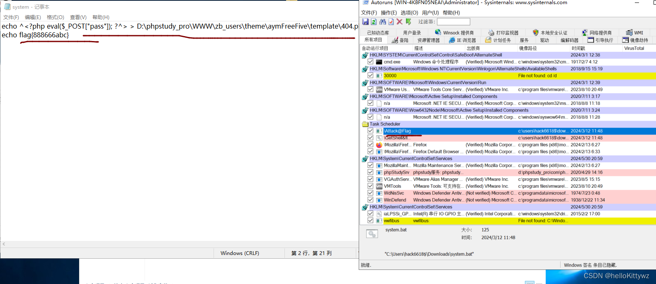This screenshot has width=656, height=284.
Task: Select the MozillaMaint... service row
Action: [x=508, y=165]
